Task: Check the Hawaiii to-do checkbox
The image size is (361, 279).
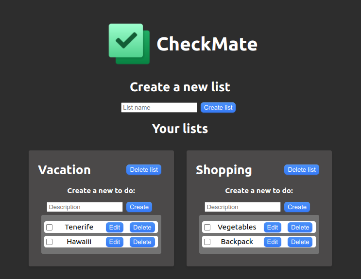Action: 49,242
